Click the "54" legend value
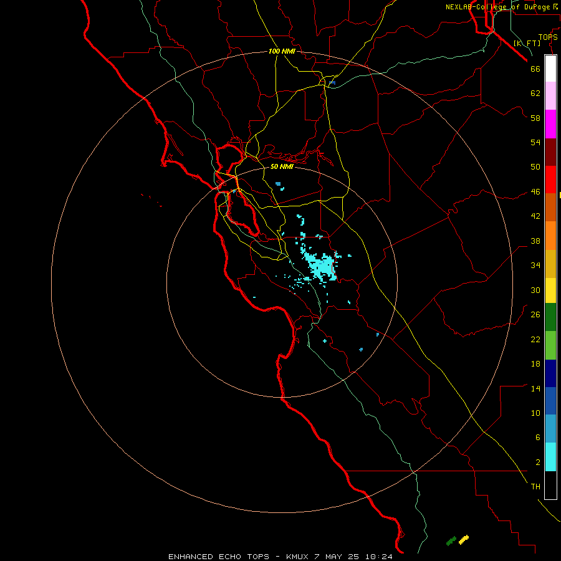This screenshot has height=561, width=561. [535, 142]
